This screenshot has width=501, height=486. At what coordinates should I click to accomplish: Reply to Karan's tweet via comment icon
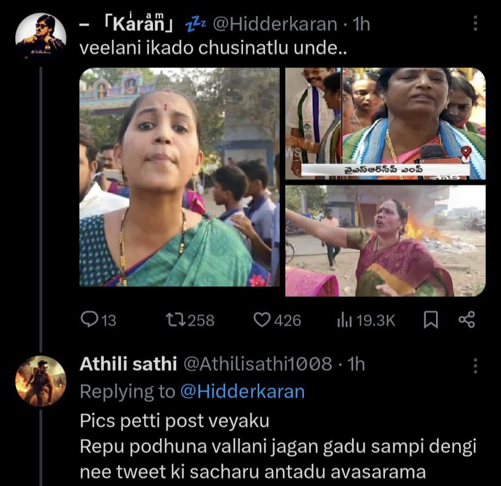coord(89,320)
